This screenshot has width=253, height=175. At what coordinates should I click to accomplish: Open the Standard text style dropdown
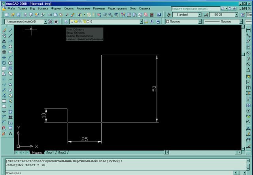coord(200,15)
